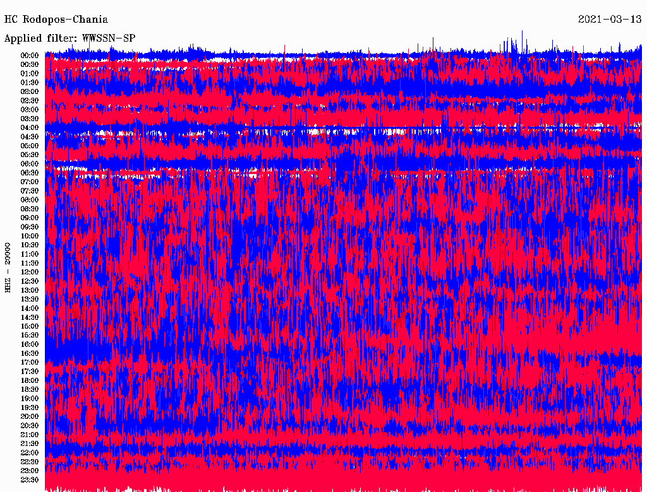
Task: Select the 04:30 time marker
Action: pyautogui.click(x=30, y=137)
